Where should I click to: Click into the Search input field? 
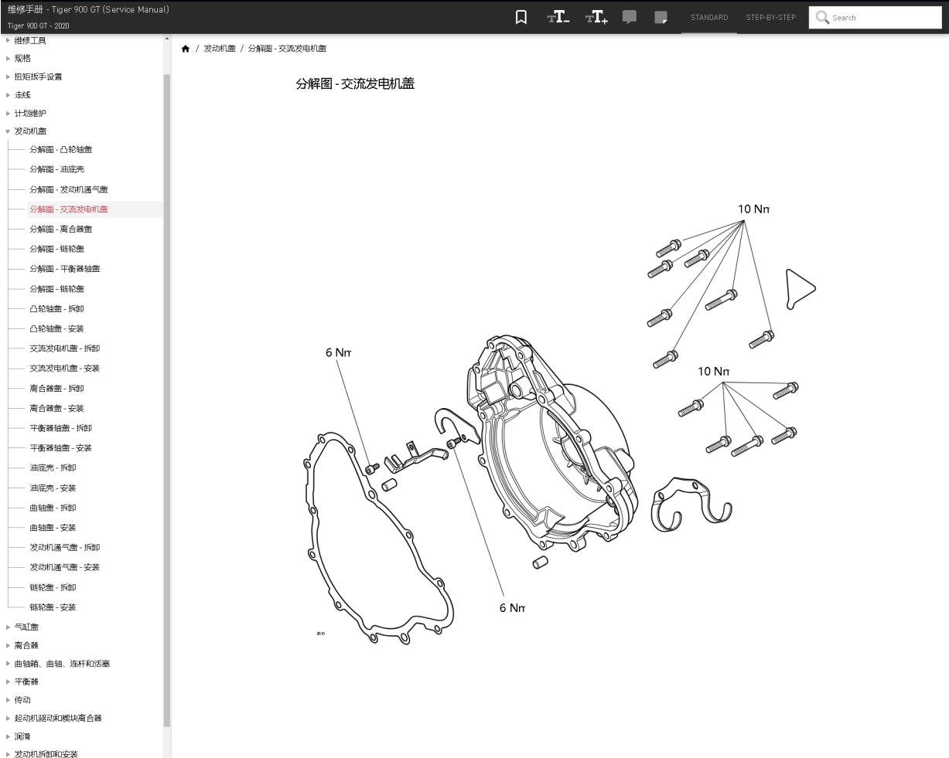pos(883,18)
